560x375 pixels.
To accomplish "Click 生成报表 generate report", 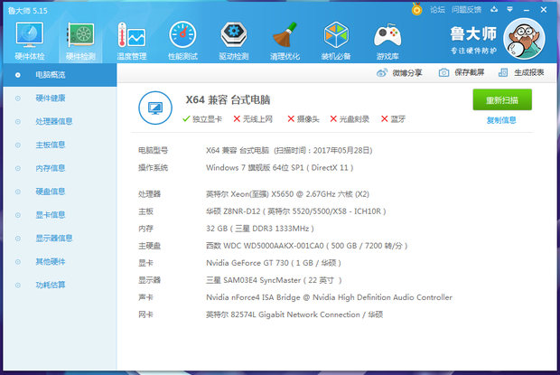I will tap(521, 73).
